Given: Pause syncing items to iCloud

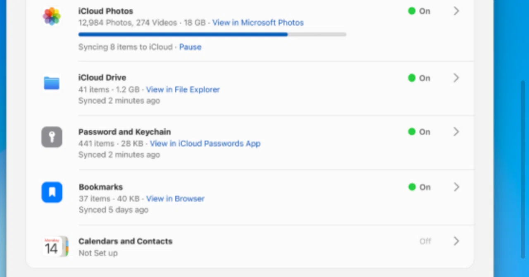Looking at the screenshot, I should tap(190, 47).
